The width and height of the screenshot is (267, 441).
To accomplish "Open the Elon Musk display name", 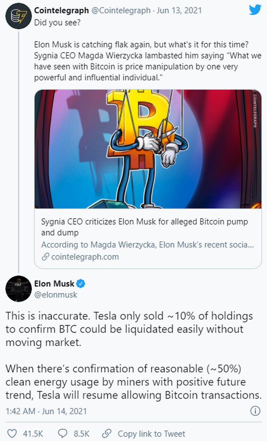I will [x=54, y=284].
